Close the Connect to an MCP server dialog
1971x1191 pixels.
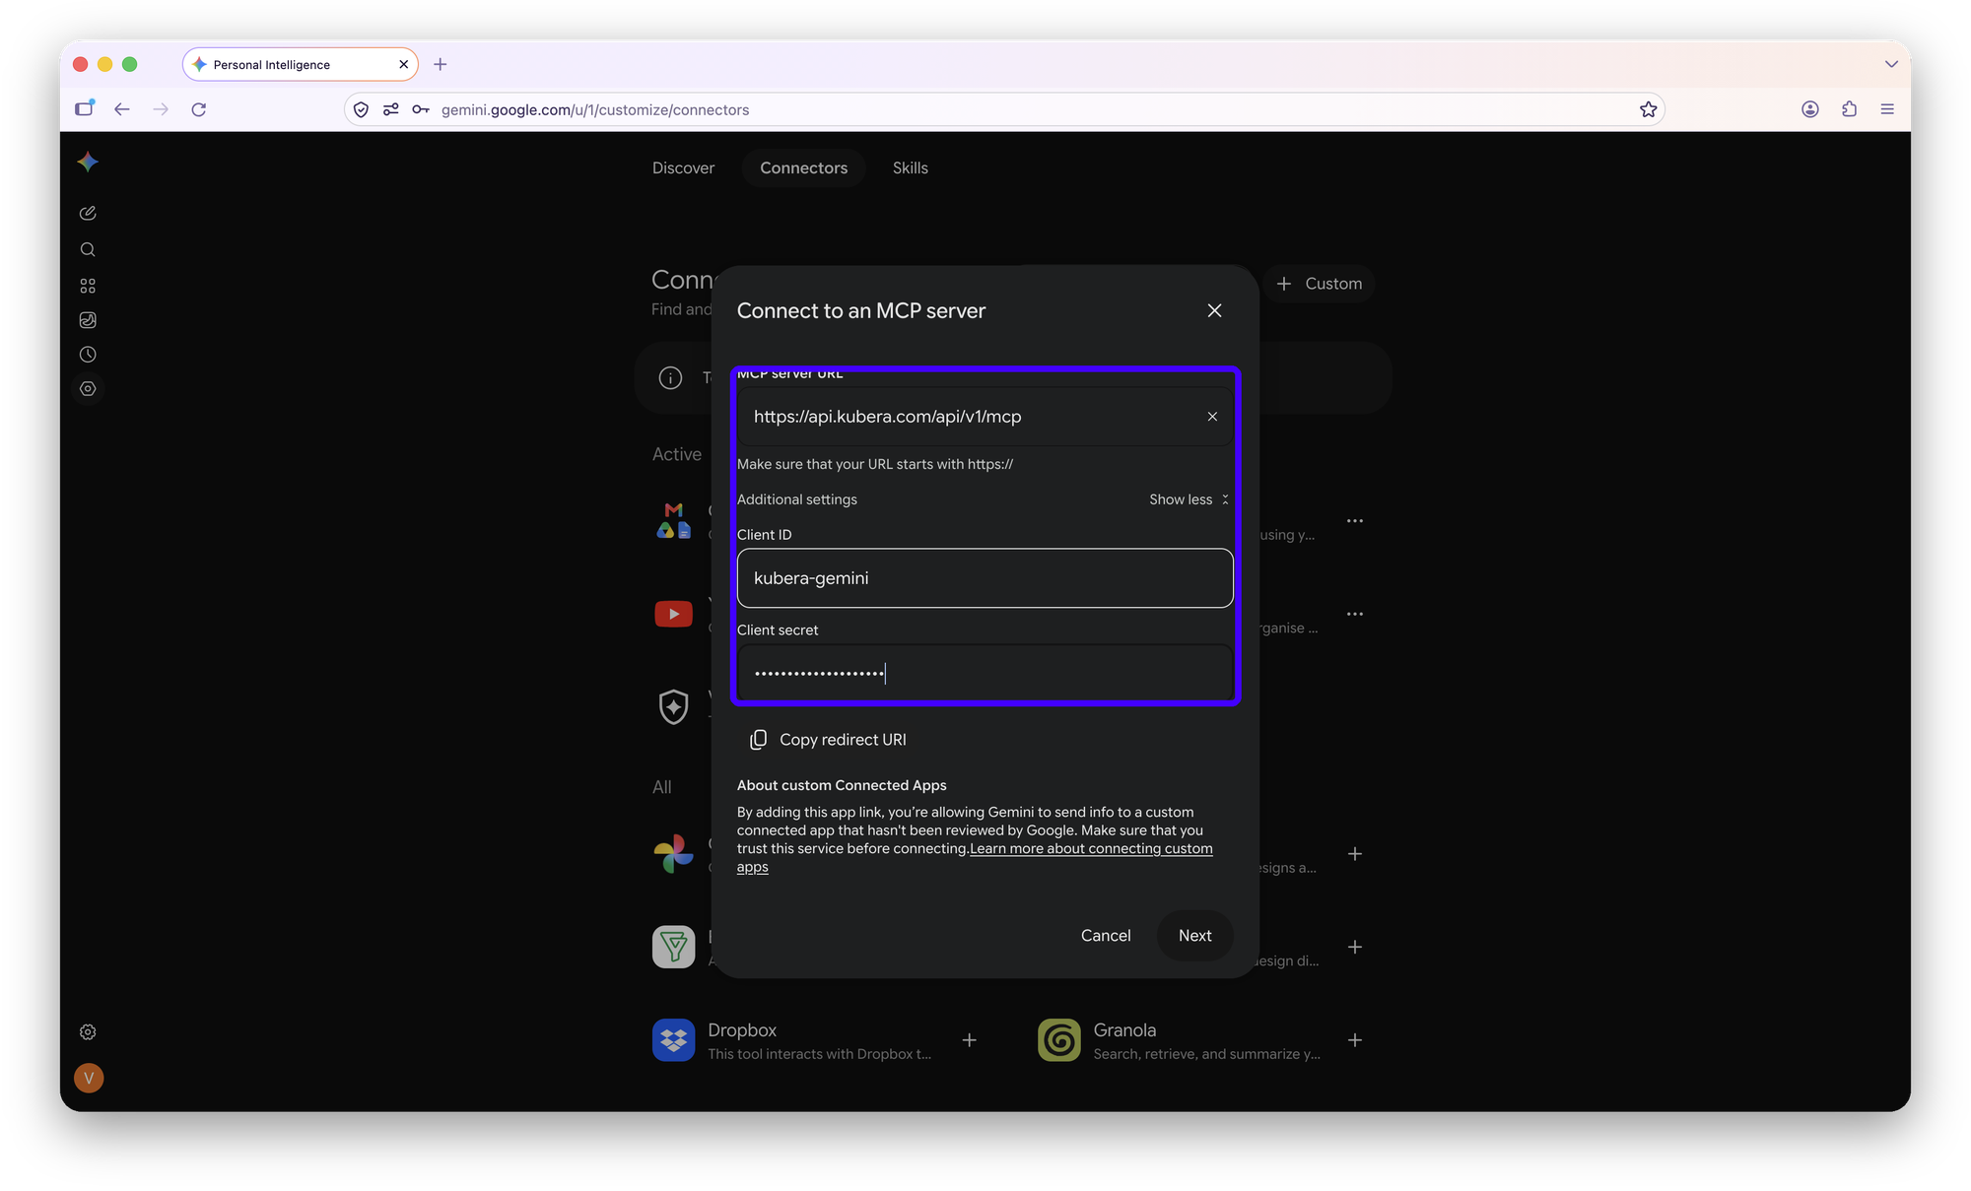(1214, 310)
